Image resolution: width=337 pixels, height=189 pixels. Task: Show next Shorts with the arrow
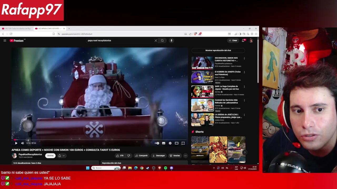pos(245,152)
